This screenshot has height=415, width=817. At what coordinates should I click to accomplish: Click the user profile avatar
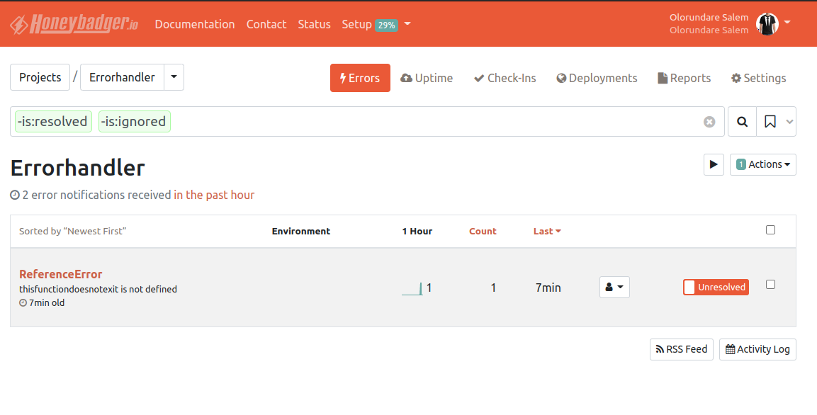(767, 24)
